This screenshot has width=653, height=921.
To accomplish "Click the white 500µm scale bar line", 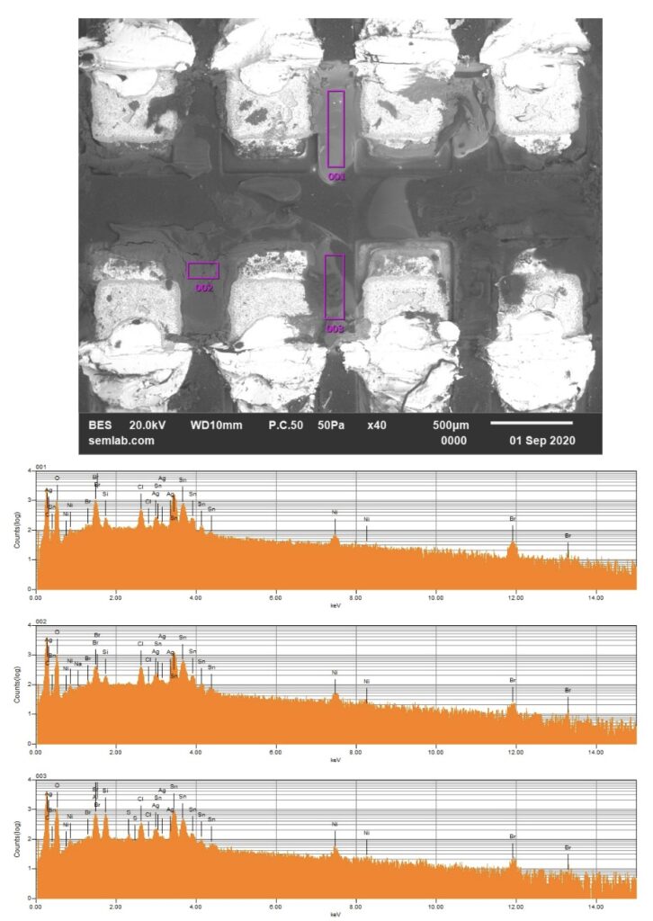I will [531, 423].
